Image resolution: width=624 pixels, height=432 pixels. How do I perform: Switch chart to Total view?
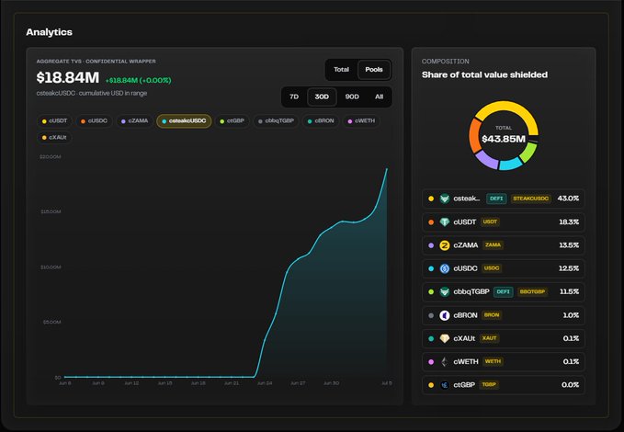tap(341, 70)
